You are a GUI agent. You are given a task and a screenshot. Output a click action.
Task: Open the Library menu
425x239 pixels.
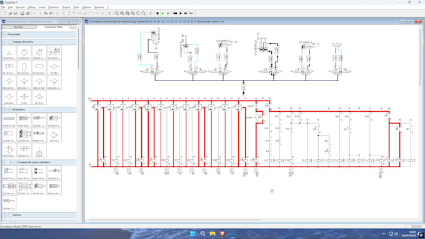click(31, 7)
